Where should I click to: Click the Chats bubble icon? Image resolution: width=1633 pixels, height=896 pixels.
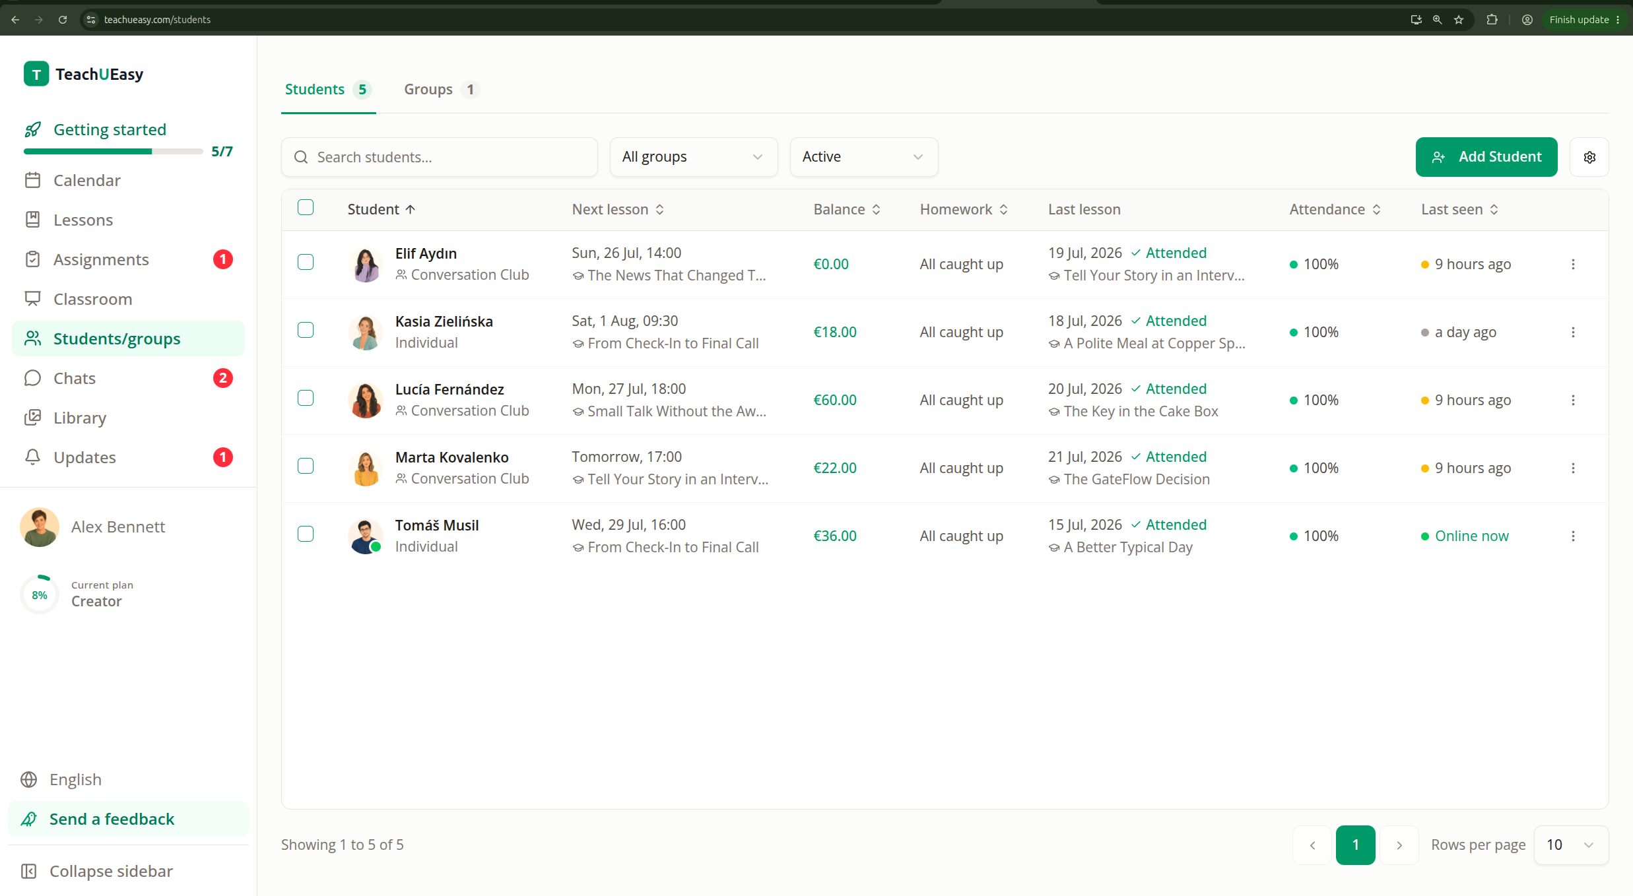pos(32,378)
